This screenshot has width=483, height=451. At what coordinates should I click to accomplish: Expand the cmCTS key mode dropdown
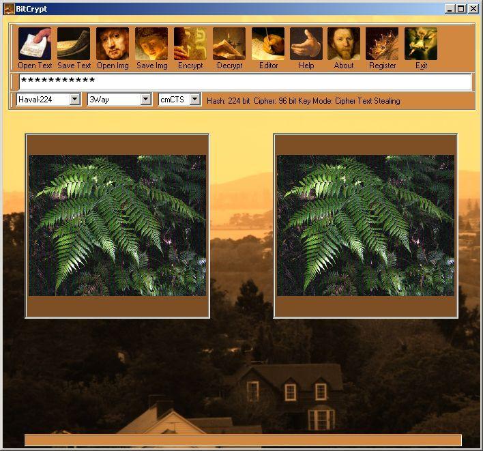[x=194, y=100]
